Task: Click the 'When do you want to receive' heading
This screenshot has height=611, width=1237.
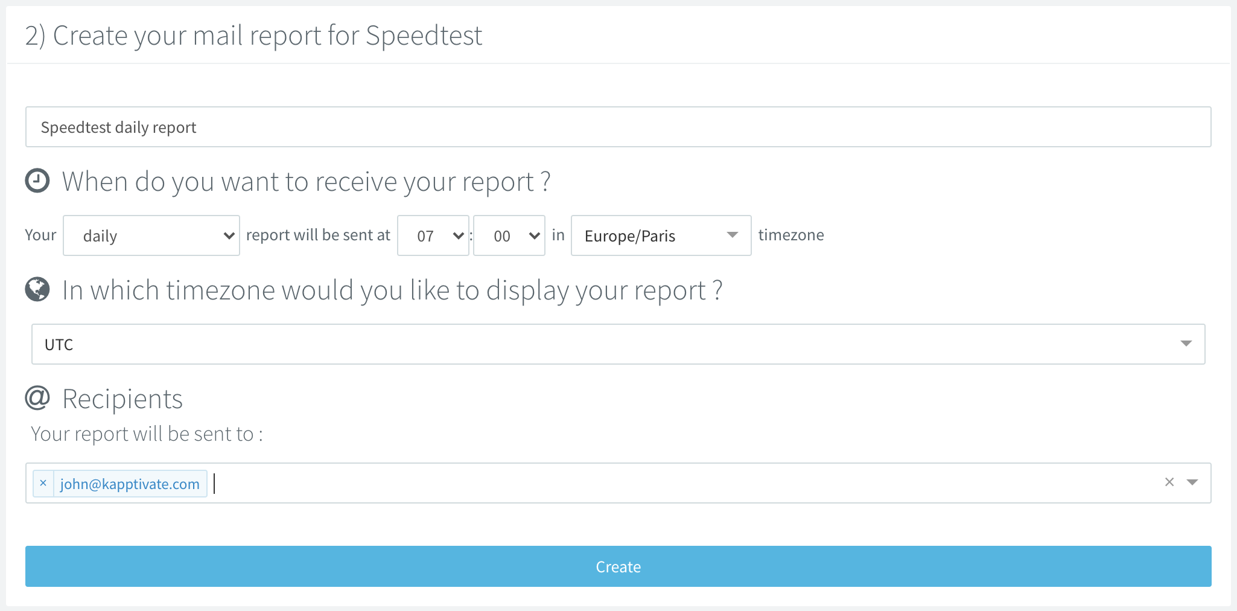Action: coord(306,181)
